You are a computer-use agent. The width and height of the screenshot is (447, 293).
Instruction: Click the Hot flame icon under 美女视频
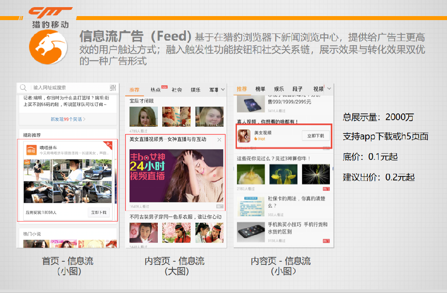(255, 138)
